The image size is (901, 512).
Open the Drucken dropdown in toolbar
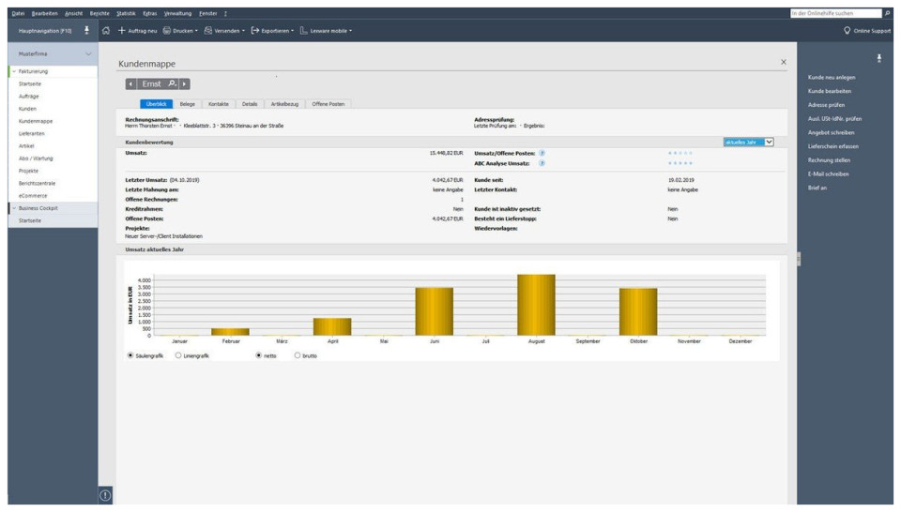[180, 31]
